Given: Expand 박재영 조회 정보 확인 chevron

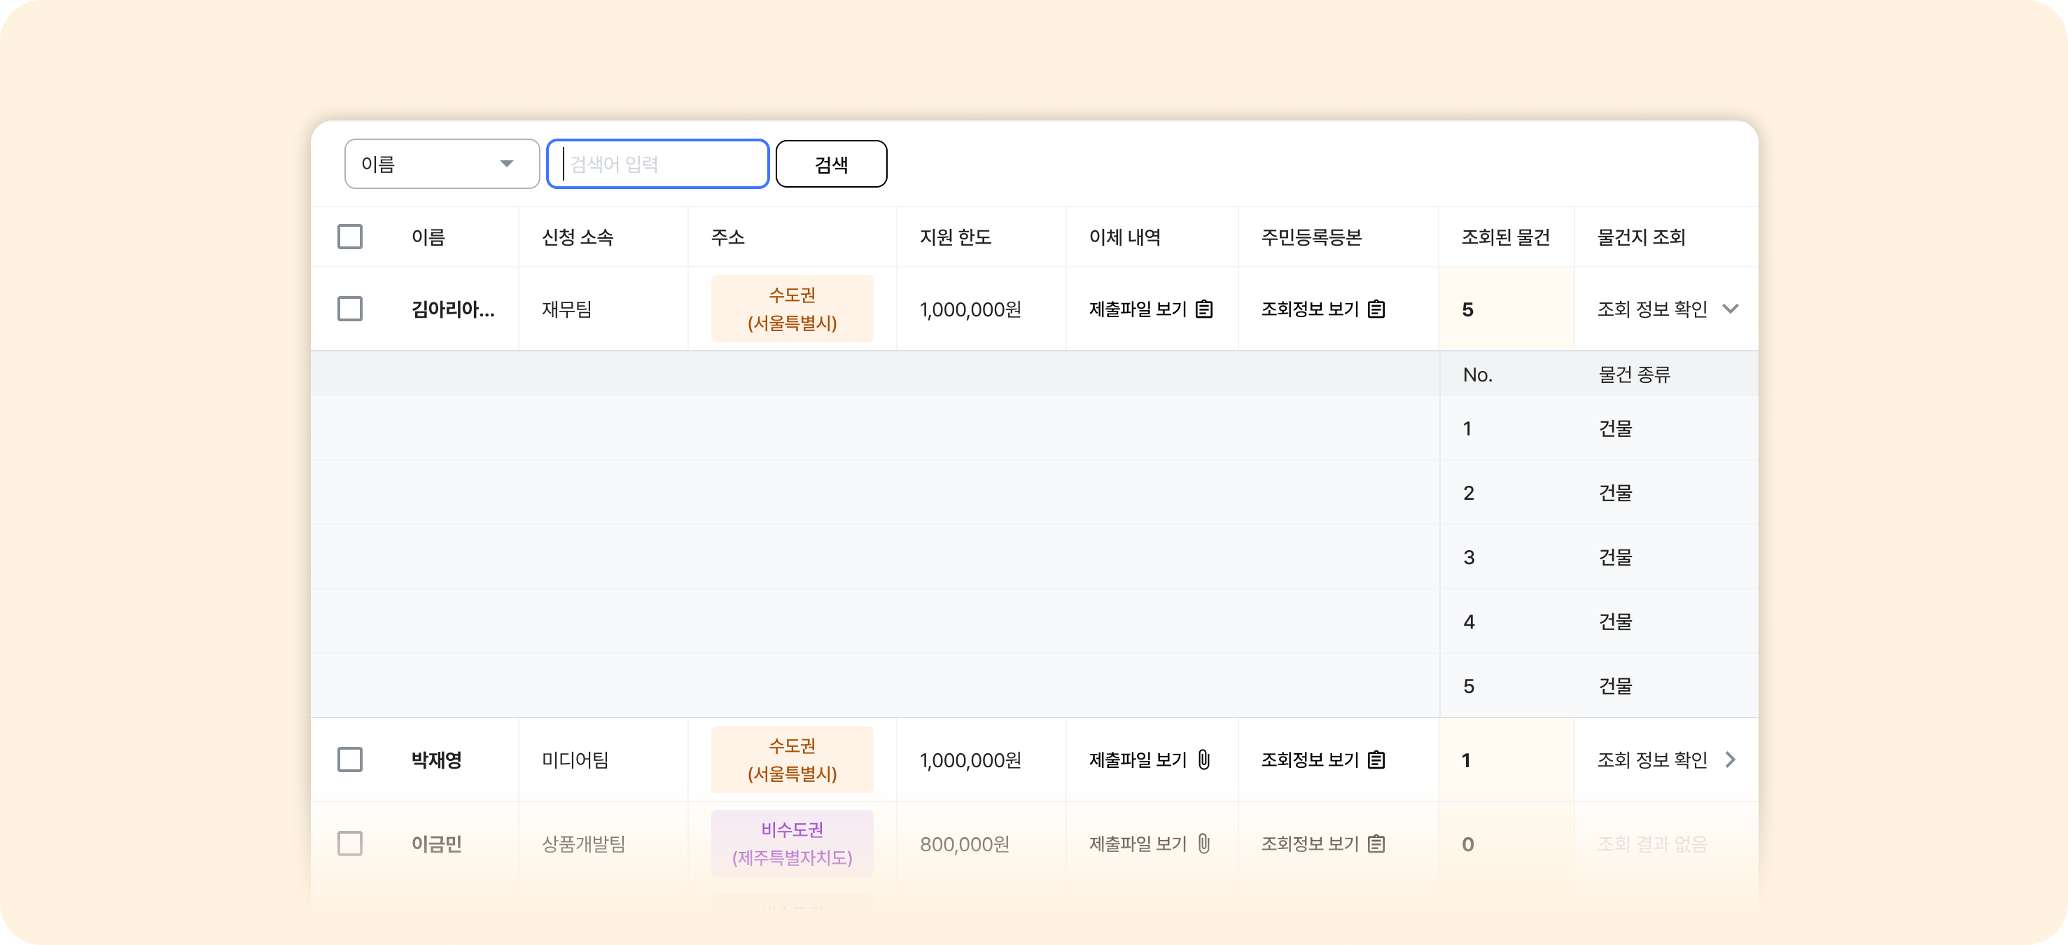Looking at the screenshot, I should [x=1730, y=759].
